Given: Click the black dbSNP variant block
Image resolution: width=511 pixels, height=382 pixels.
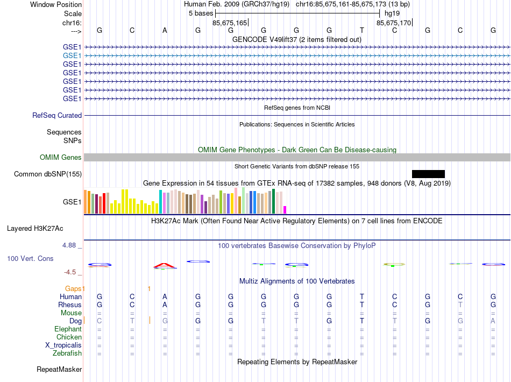Looking at the screenshot, I should pyautogui.click(x=428, y=174).
